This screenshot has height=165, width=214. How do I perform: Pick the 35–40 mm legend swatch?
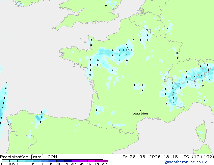click(x=83, y=161)
